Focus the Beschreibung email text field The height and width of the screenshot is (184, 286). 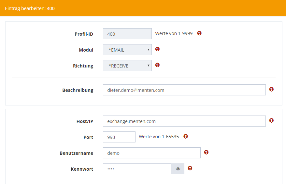[184, 90]
